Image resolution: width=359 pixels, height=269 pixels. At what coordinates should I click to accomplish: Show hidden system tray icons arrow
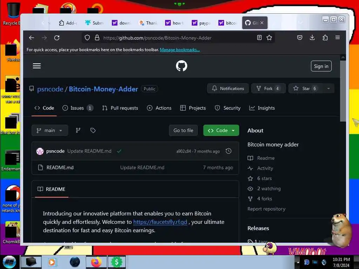(298, 262)
